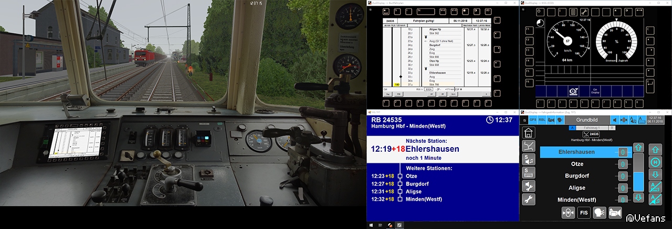The width and height of the screenshot is (672, 229).
Task: Click speedometer needle hub showing 57
Action: click(568, 40)
